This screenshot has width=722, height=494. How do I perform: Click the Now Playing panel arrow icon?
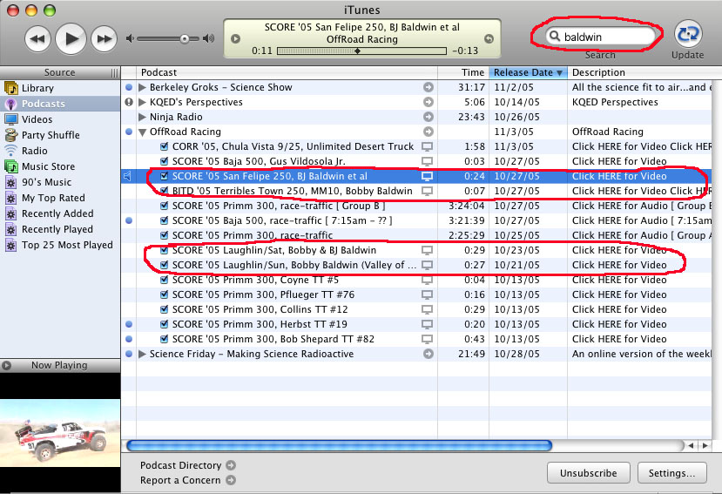point(6,365)
